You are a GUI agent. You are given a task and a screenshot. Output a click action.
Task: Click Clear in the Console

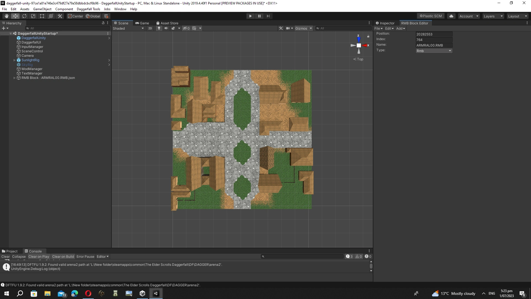point(5,257)
